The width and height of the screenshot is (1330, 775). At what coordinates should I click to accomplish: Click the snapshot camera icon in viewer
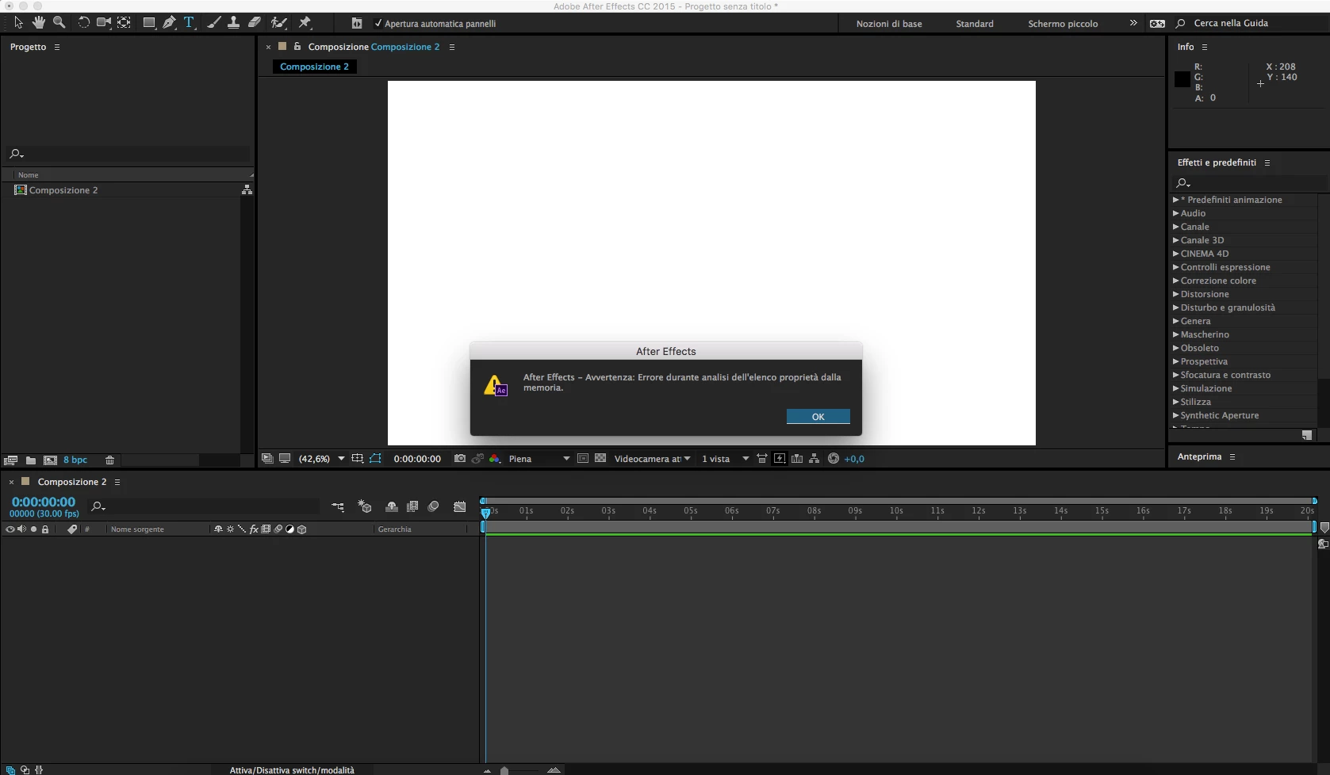459,459
